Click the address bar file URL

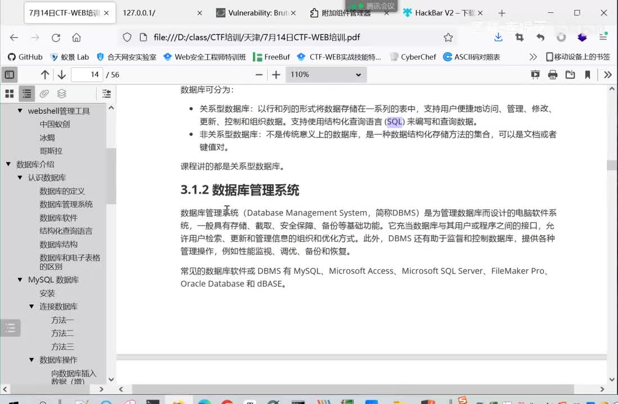coord(257,38)
